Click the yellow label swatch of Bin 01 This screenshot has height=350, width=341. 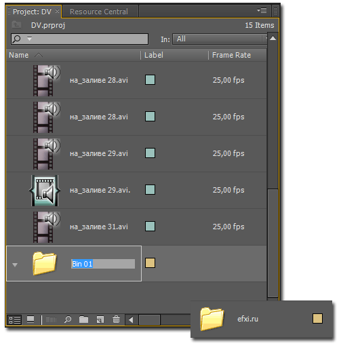point(150,263)
